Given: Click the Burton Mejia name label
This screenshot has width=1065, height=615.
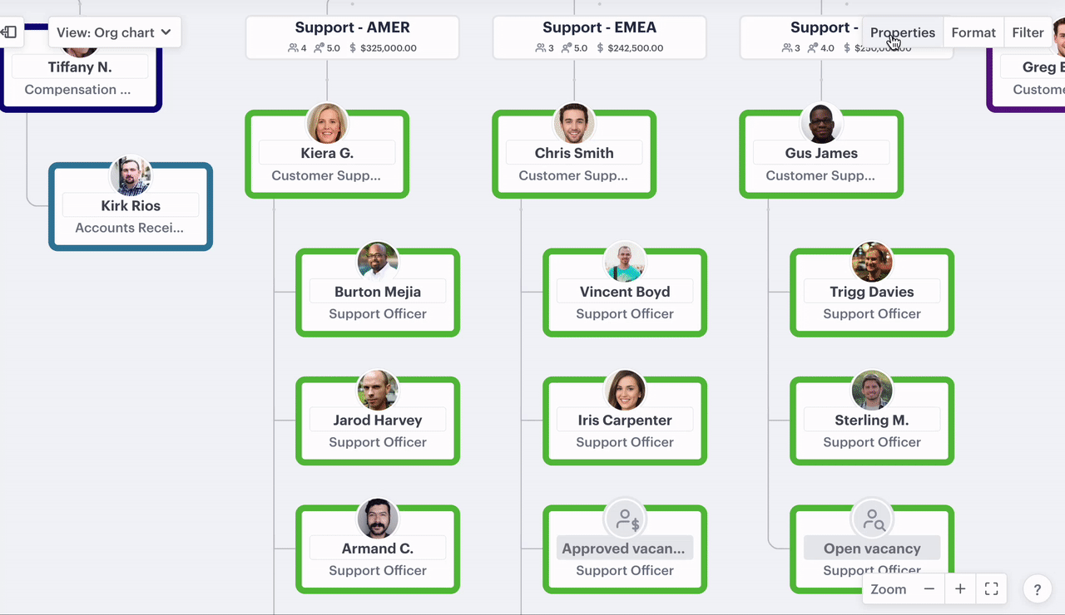Looking at the screenshot, I should [378, 292].
